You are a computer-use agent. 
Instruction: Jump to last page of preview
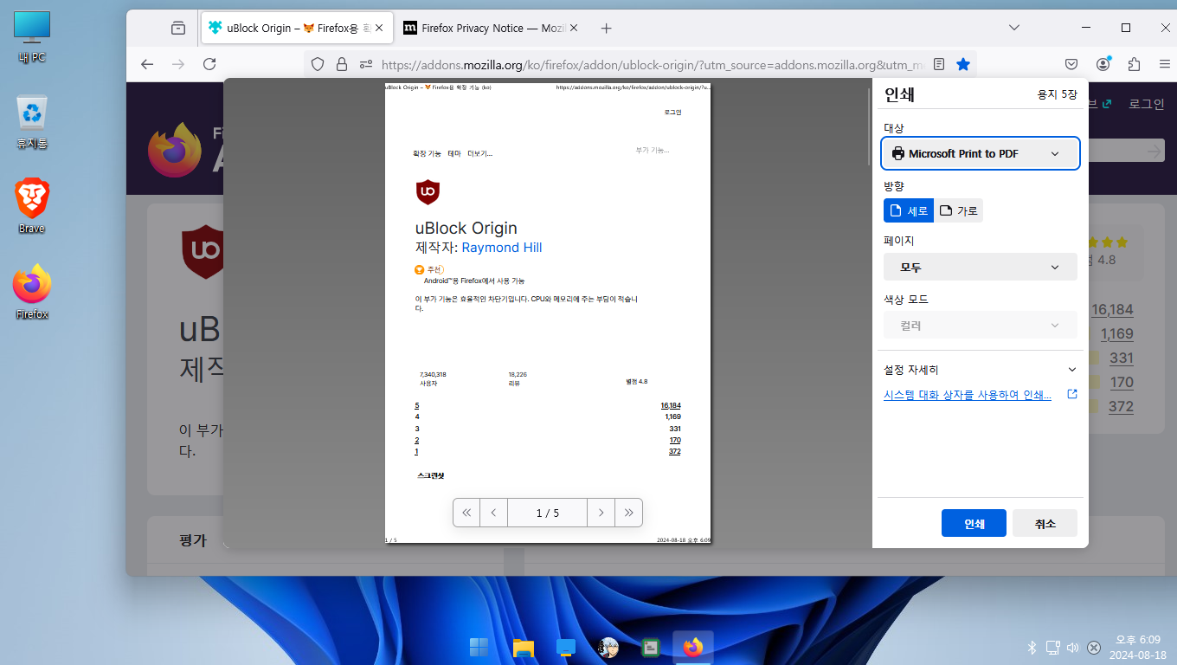click(628, 513)
